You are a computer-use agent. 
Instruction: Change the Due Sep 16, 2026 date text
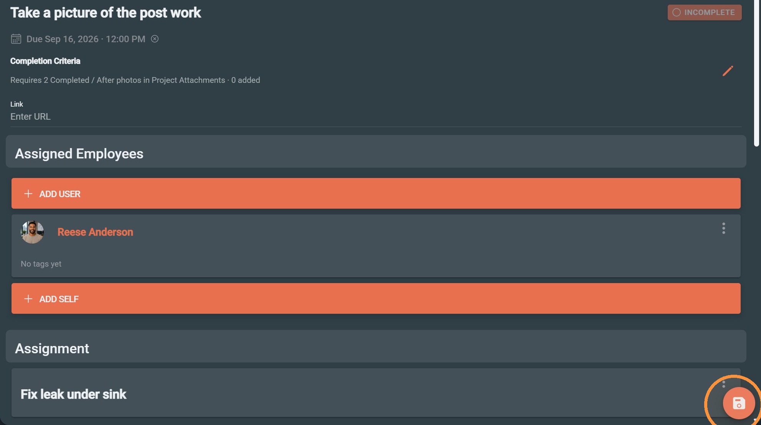click(x=86, y=39)
